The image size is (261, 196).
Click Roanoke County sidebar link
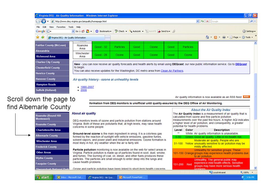point(52,124)
